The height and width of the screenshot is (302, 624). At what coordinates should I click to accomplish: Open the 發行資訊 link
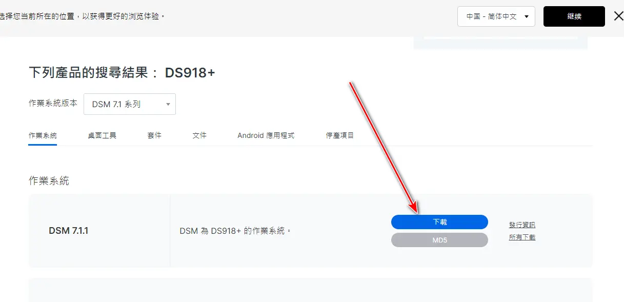(522, 225)
